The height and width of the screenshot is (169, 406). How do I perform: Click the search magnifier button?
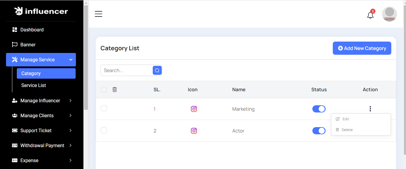(x=157, y=70)
